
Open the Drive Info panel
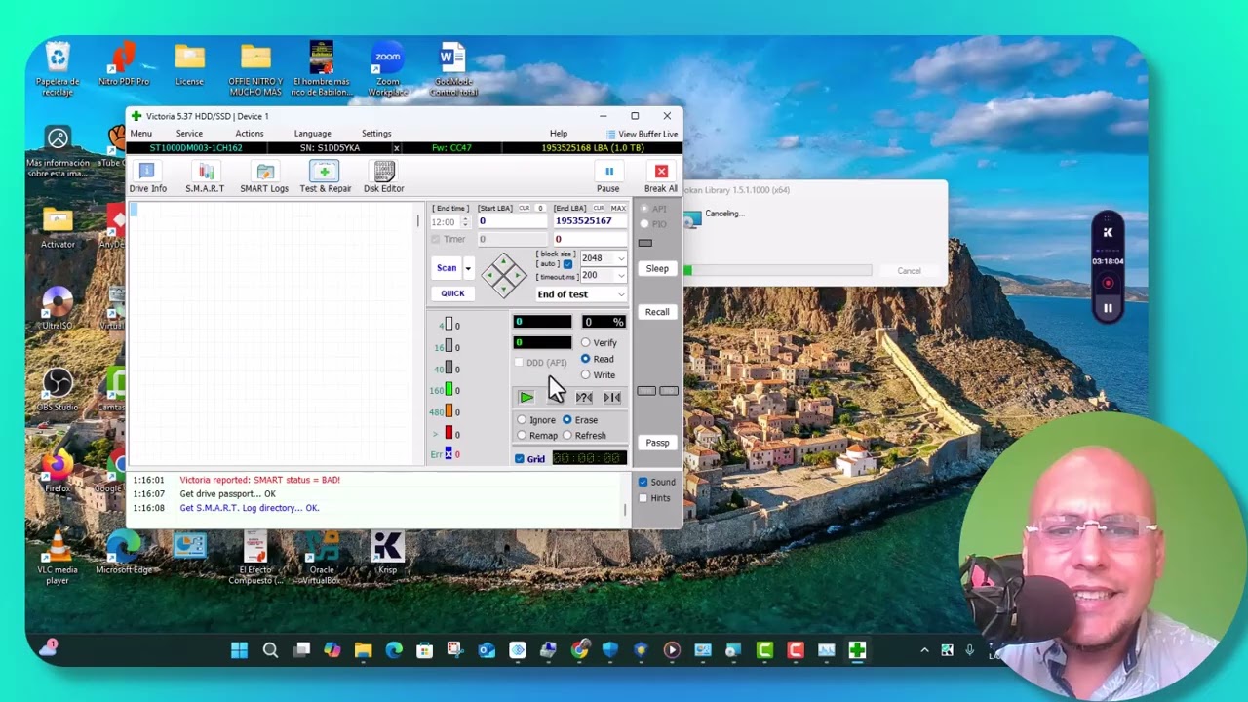pos(148,177)
